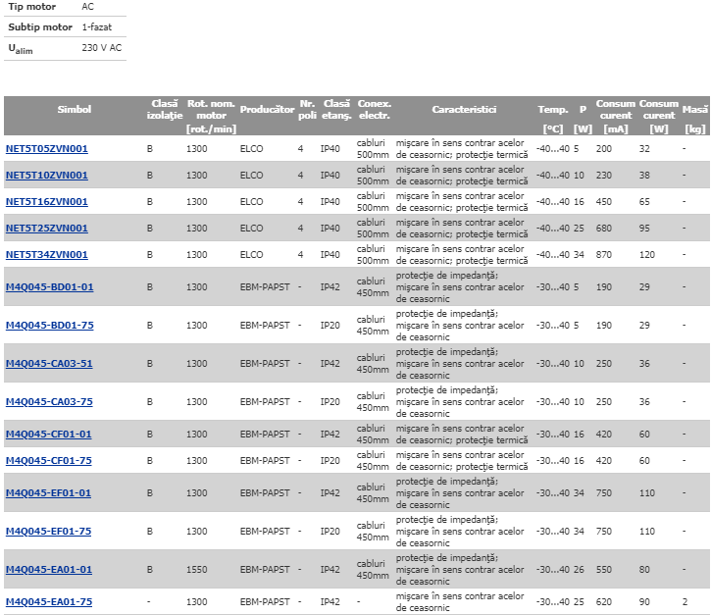Viewport: 711px width, 615px height.
Task: Click 870 mA value in NET5T34ZVN001 row
Action: pos(604,255)
